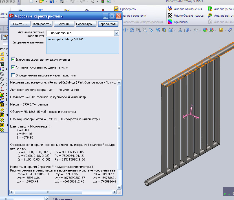
Task: Click the selected elements box with Регистр20кВтМод.SLDPRT
Action: click(x=83, y=45)
